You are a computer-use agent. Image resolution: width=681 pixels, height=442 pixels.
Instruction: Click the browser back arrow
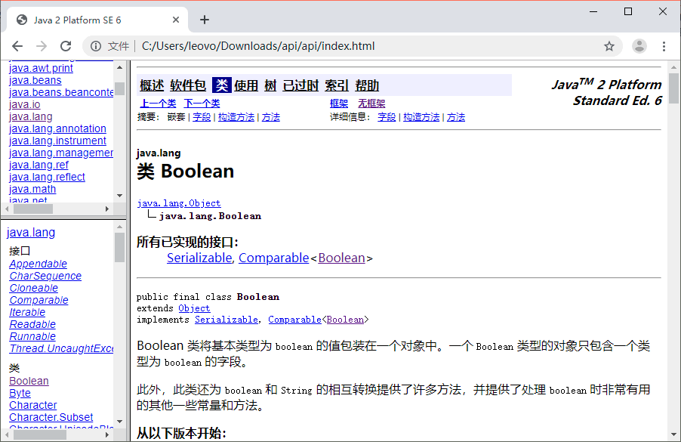click(17, 46)
